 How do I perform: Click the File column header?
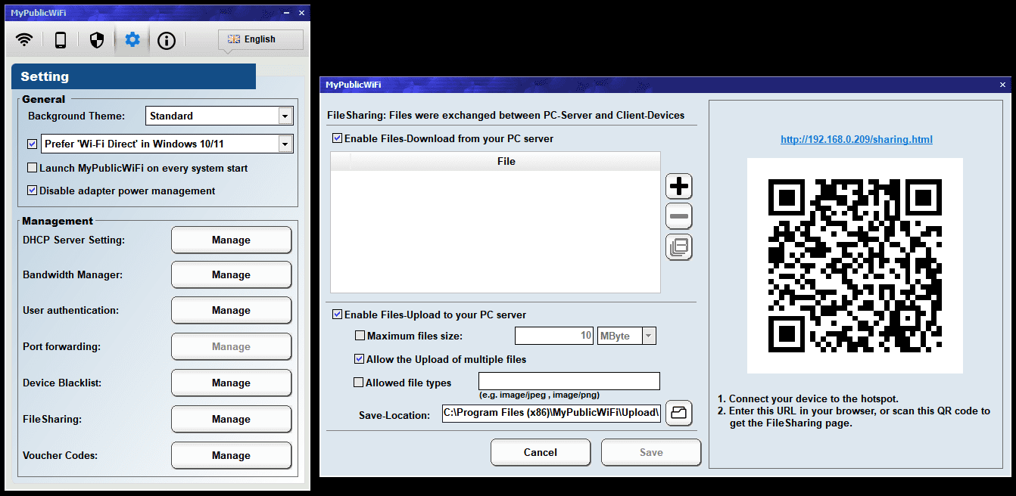[506, 161]
